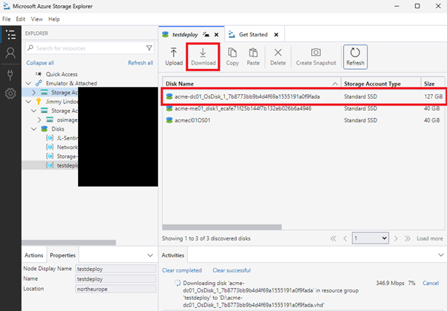Close the testdeploy tab
447x311 pixels.
216,34
